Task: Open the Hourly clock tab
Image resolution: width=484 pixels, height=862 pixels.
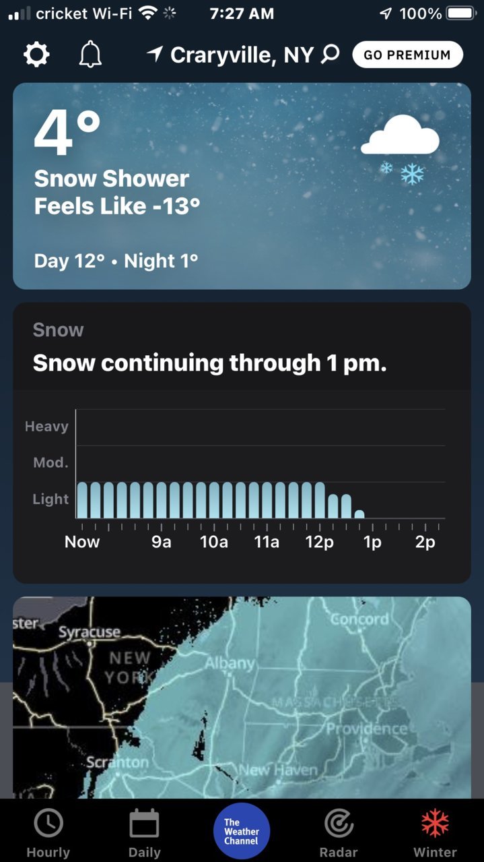Action: [48, 834]
